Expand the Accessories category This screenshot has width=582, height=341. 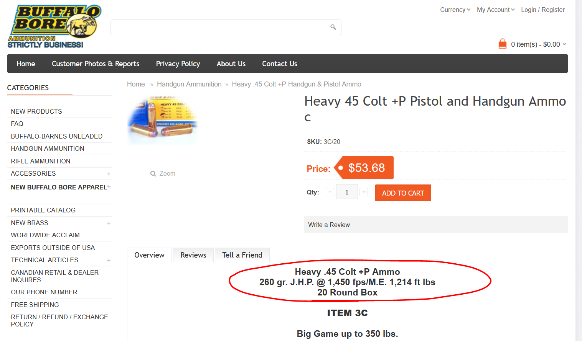coord(109,174)
